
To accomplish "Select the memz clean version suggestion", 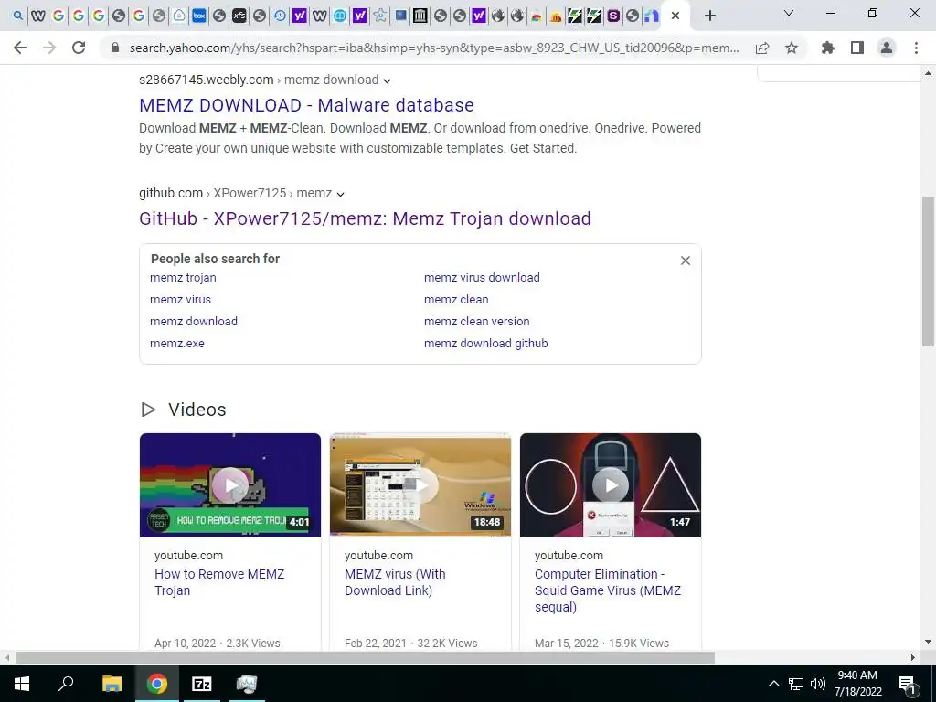I will point(476,321).
